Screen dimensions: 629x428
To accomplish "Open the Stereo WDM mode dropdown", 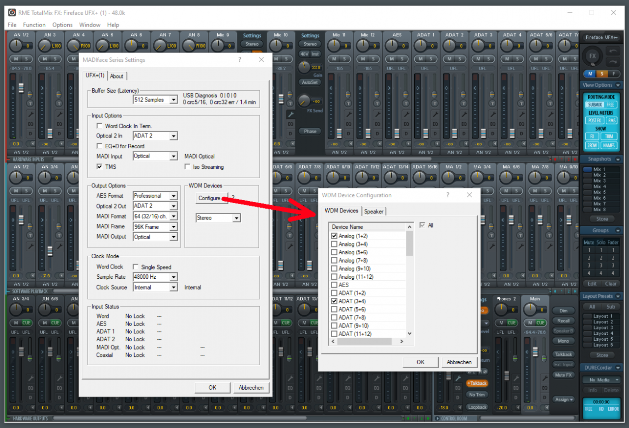I will [x=237, y=218].
